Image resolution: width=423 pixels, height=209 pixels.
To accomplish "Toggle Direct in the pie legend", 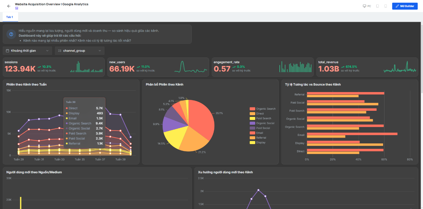I will click(257, 114).
